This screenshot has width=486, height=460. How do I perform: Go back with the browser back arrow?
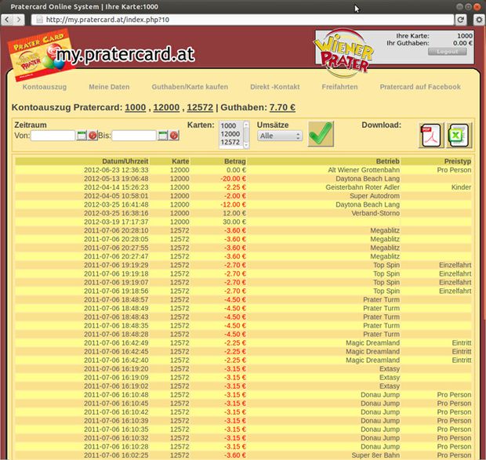[x=7, y=20]
